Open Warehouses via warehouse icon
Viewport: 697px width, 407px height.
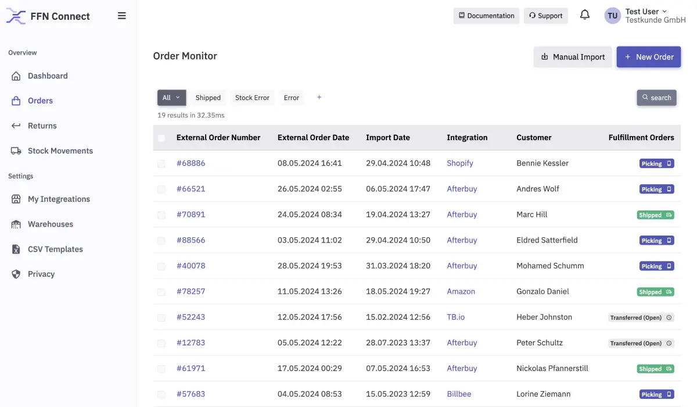[16, 224]
